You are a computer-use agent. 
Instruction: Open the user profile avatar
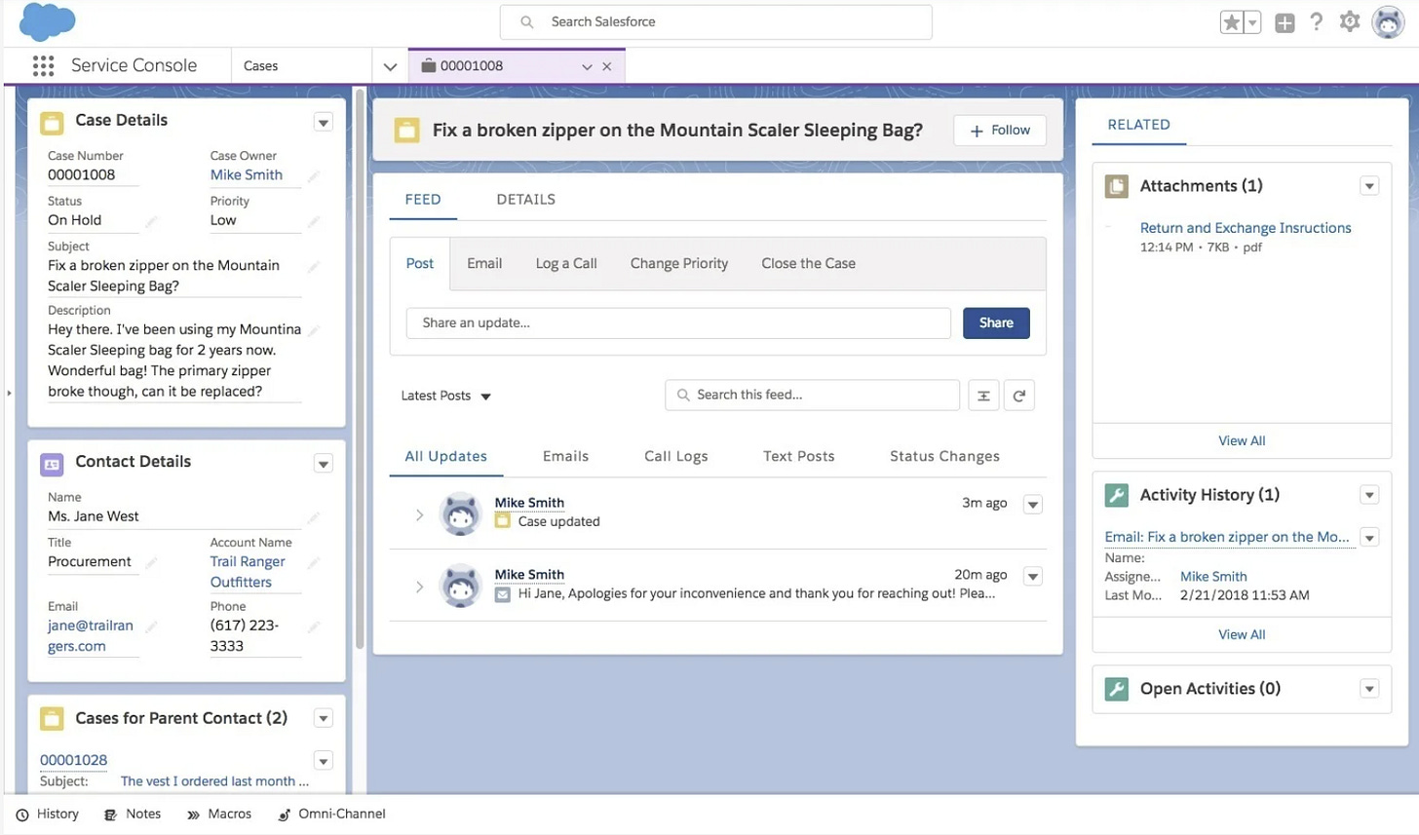[1388, 21]
